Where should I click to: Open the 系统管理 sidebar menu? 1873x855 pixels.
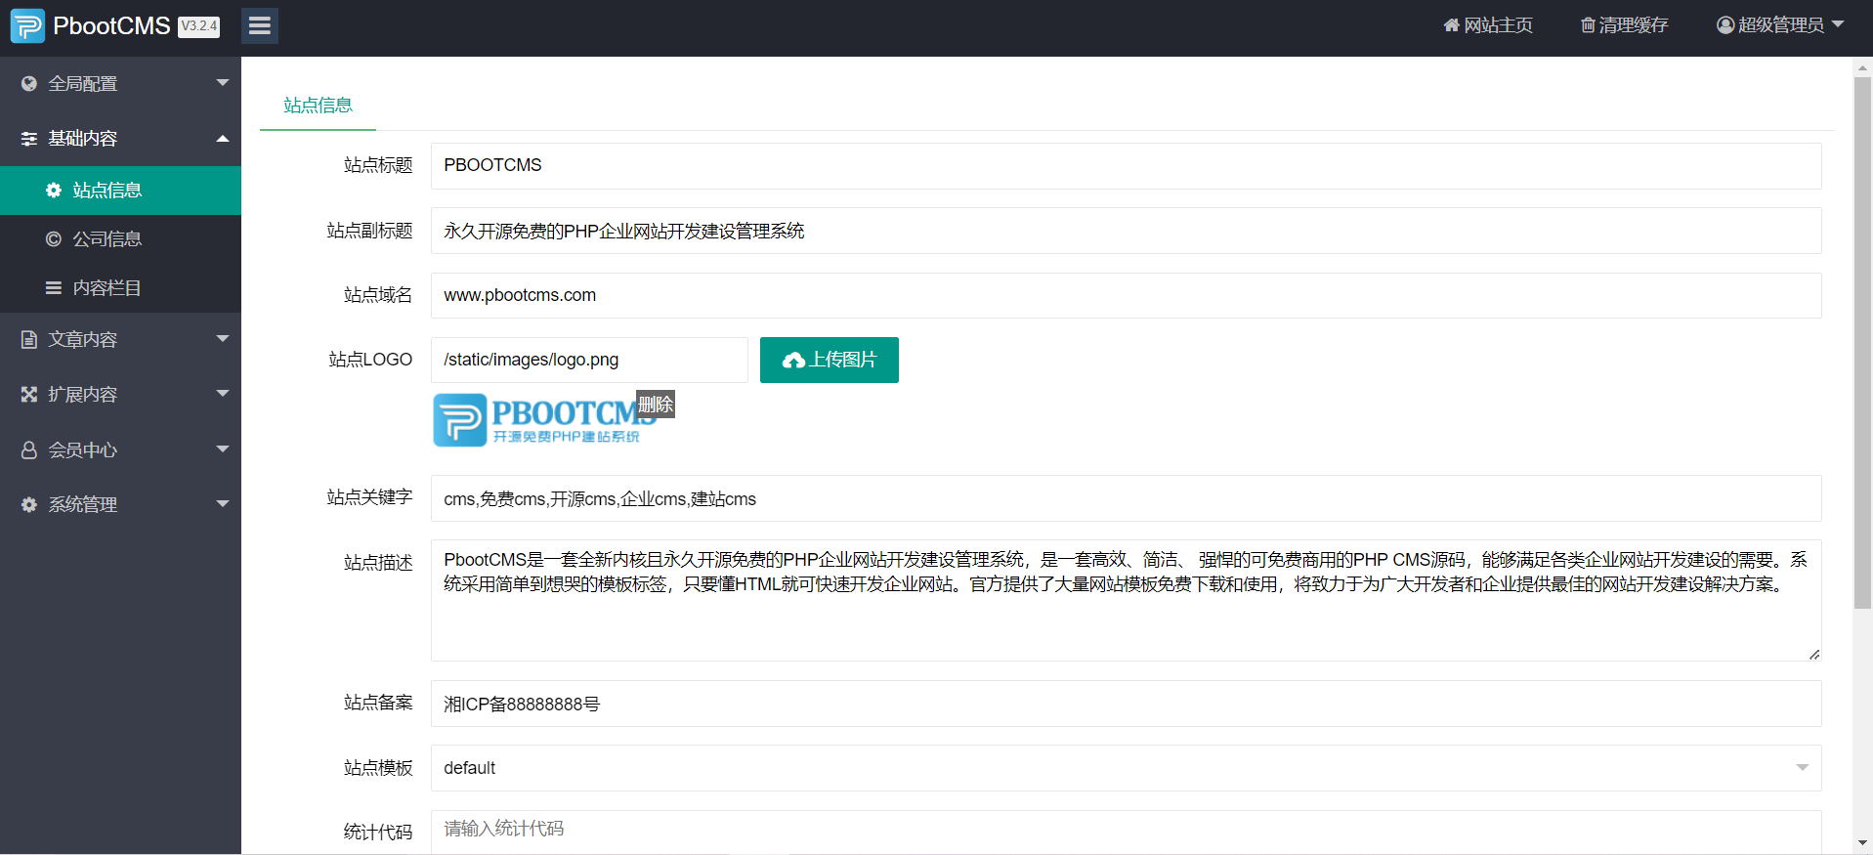coord(120,505)
